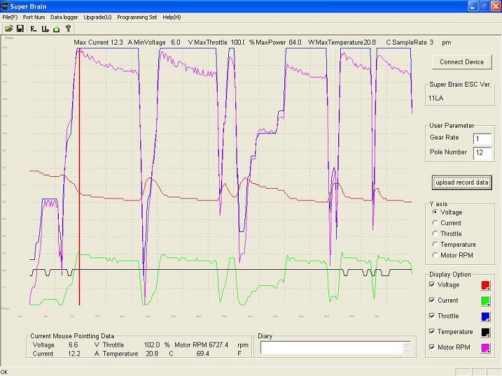Open the Help(H) menu
502x376 pixels.
click(172, 17)
